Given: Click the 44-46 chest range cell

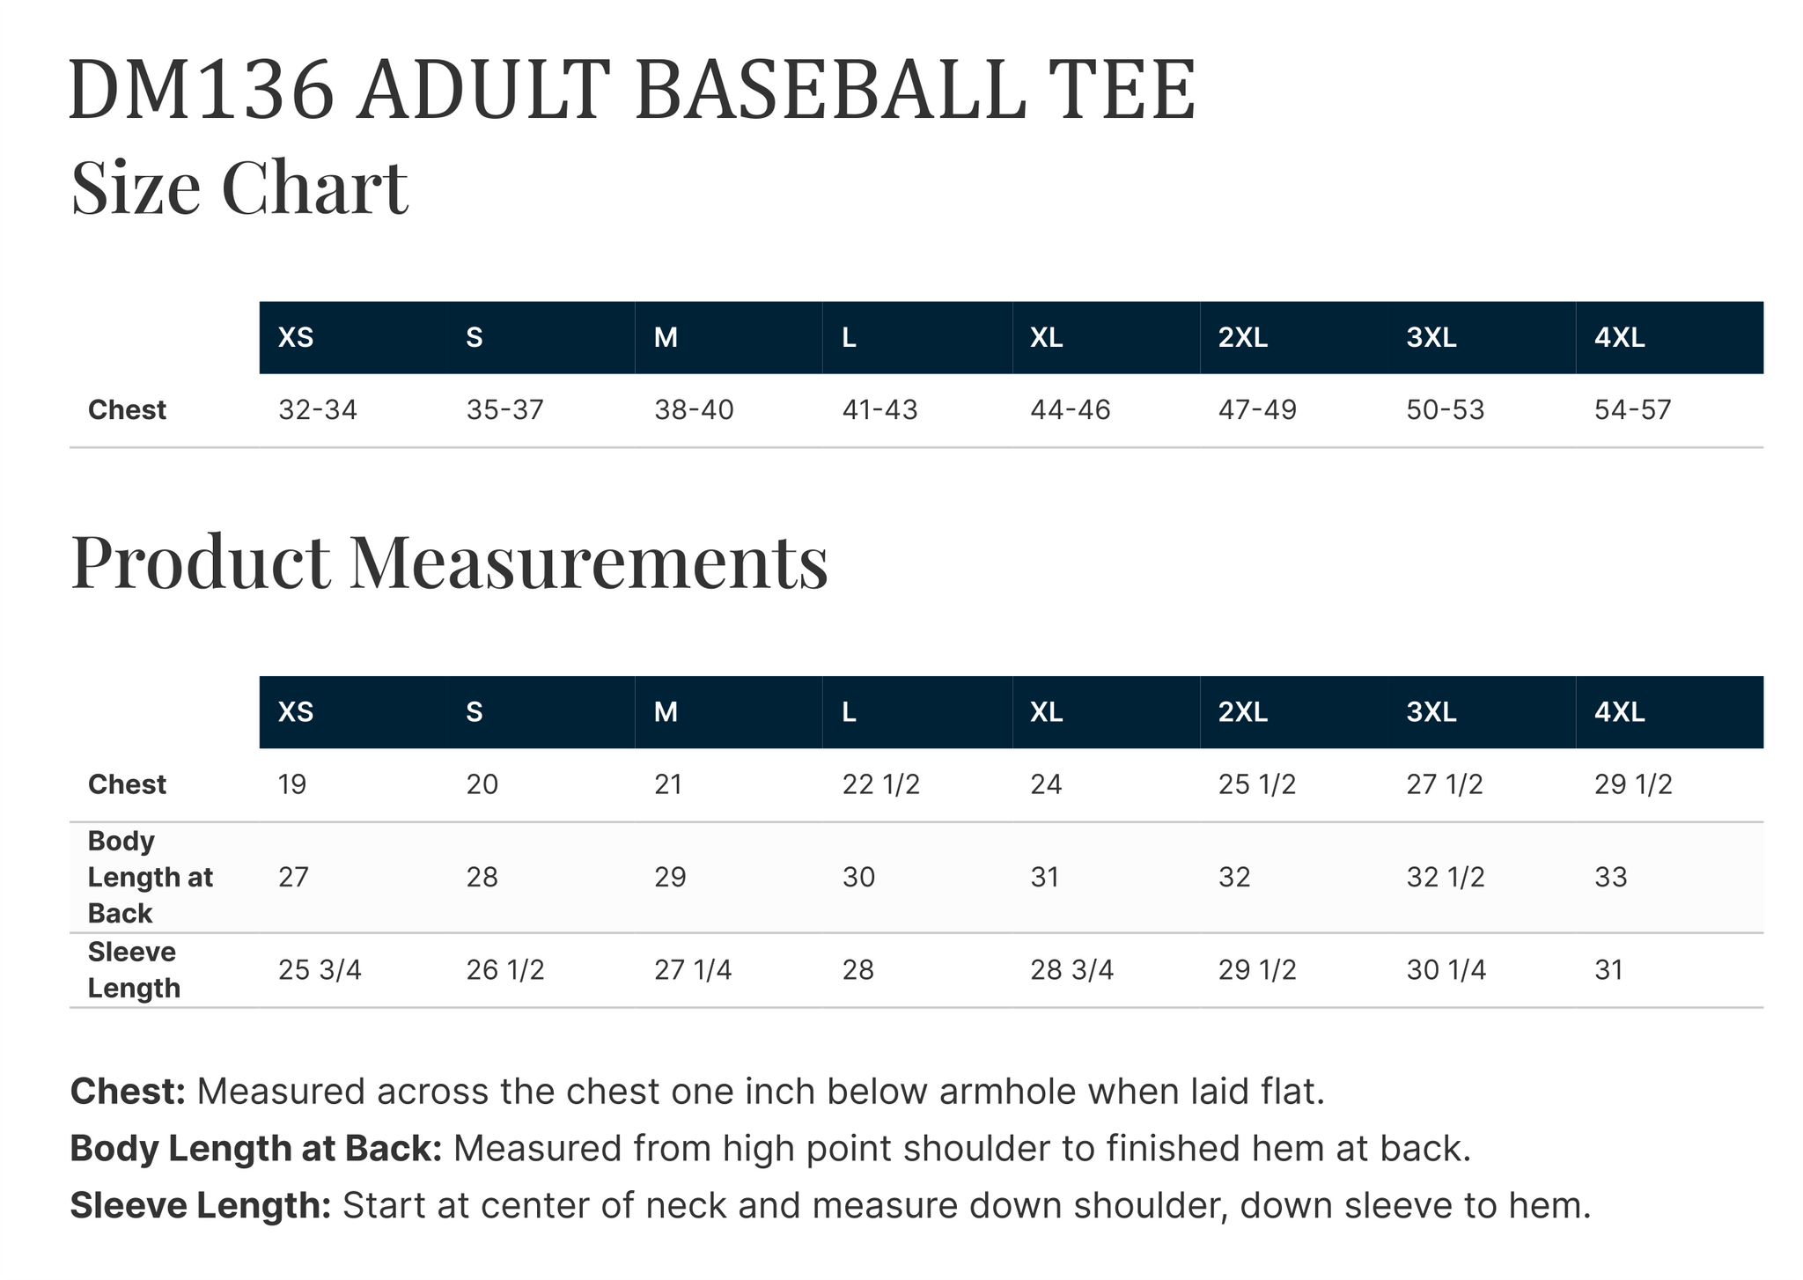Looking at the screenshot, I should click(x=1070, y=410).
